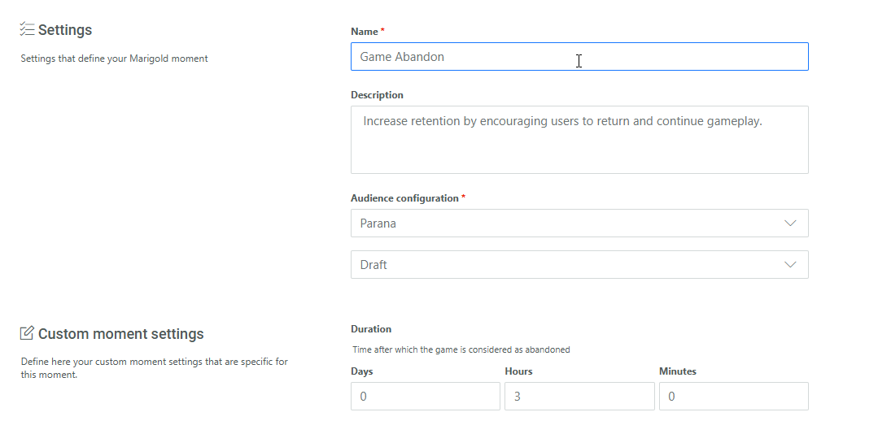Click the Days duration input
Viewport: 878px width, 447px height.
click(x=425, y=397)
